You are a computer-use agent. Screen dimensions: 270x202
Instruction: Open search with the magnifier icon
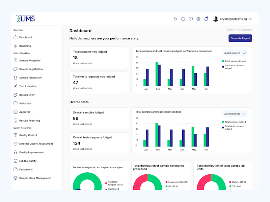point(183,19)
